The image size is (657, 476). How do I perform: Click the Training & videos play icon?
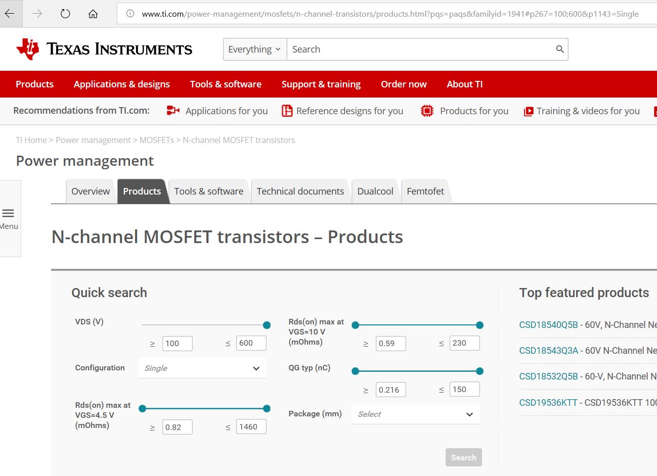point(529,111)
